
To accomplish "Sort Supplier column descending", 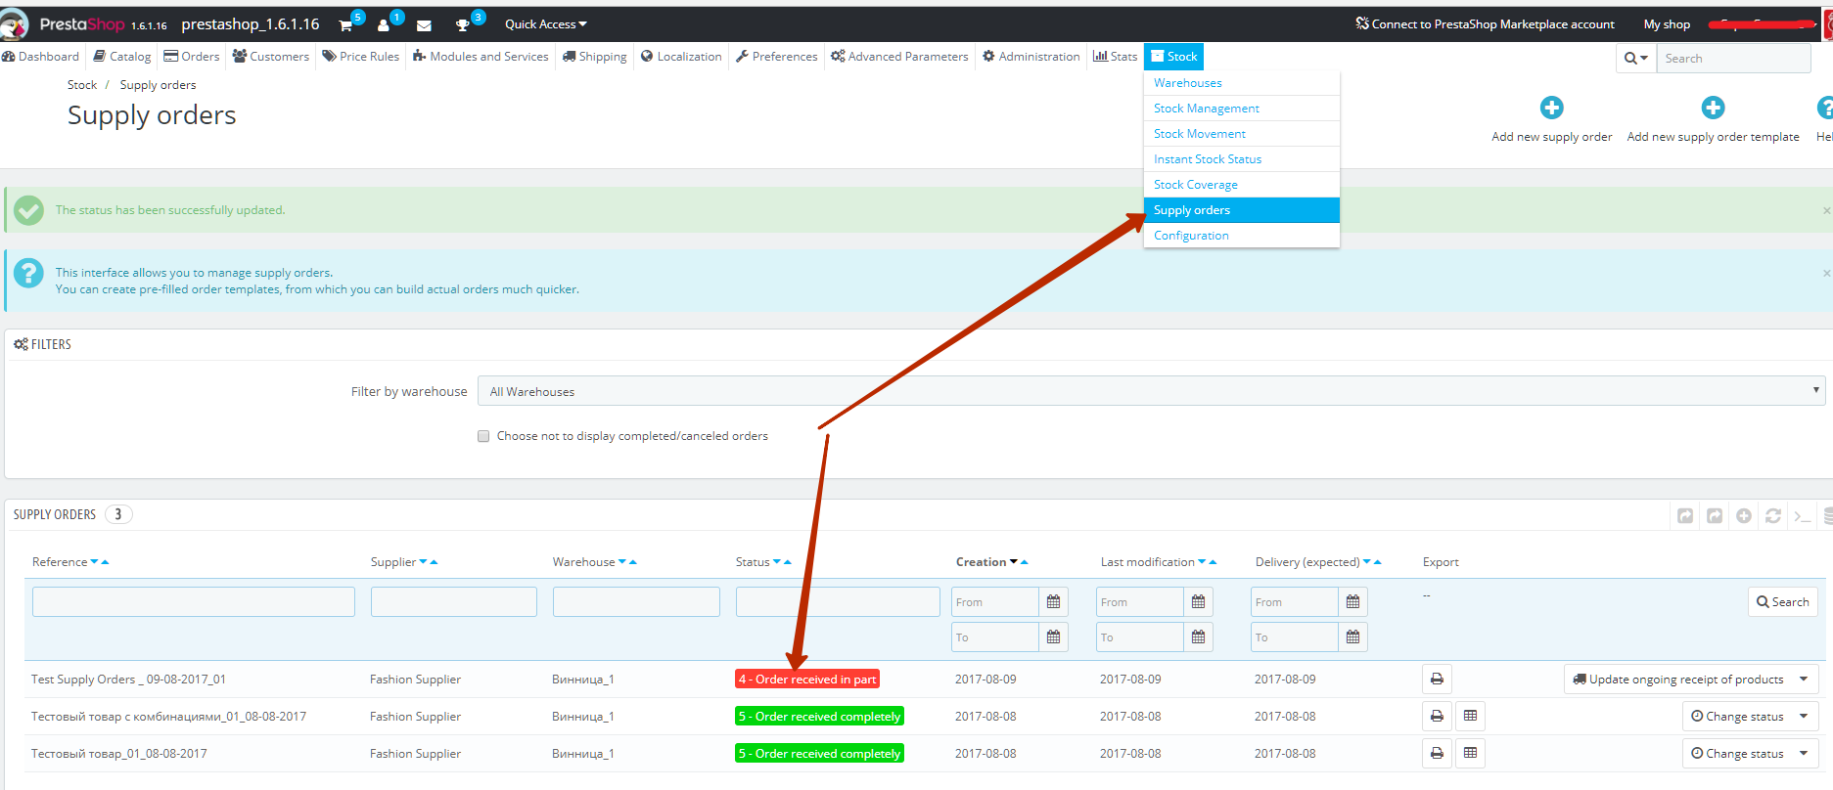I will click(423, 562).
